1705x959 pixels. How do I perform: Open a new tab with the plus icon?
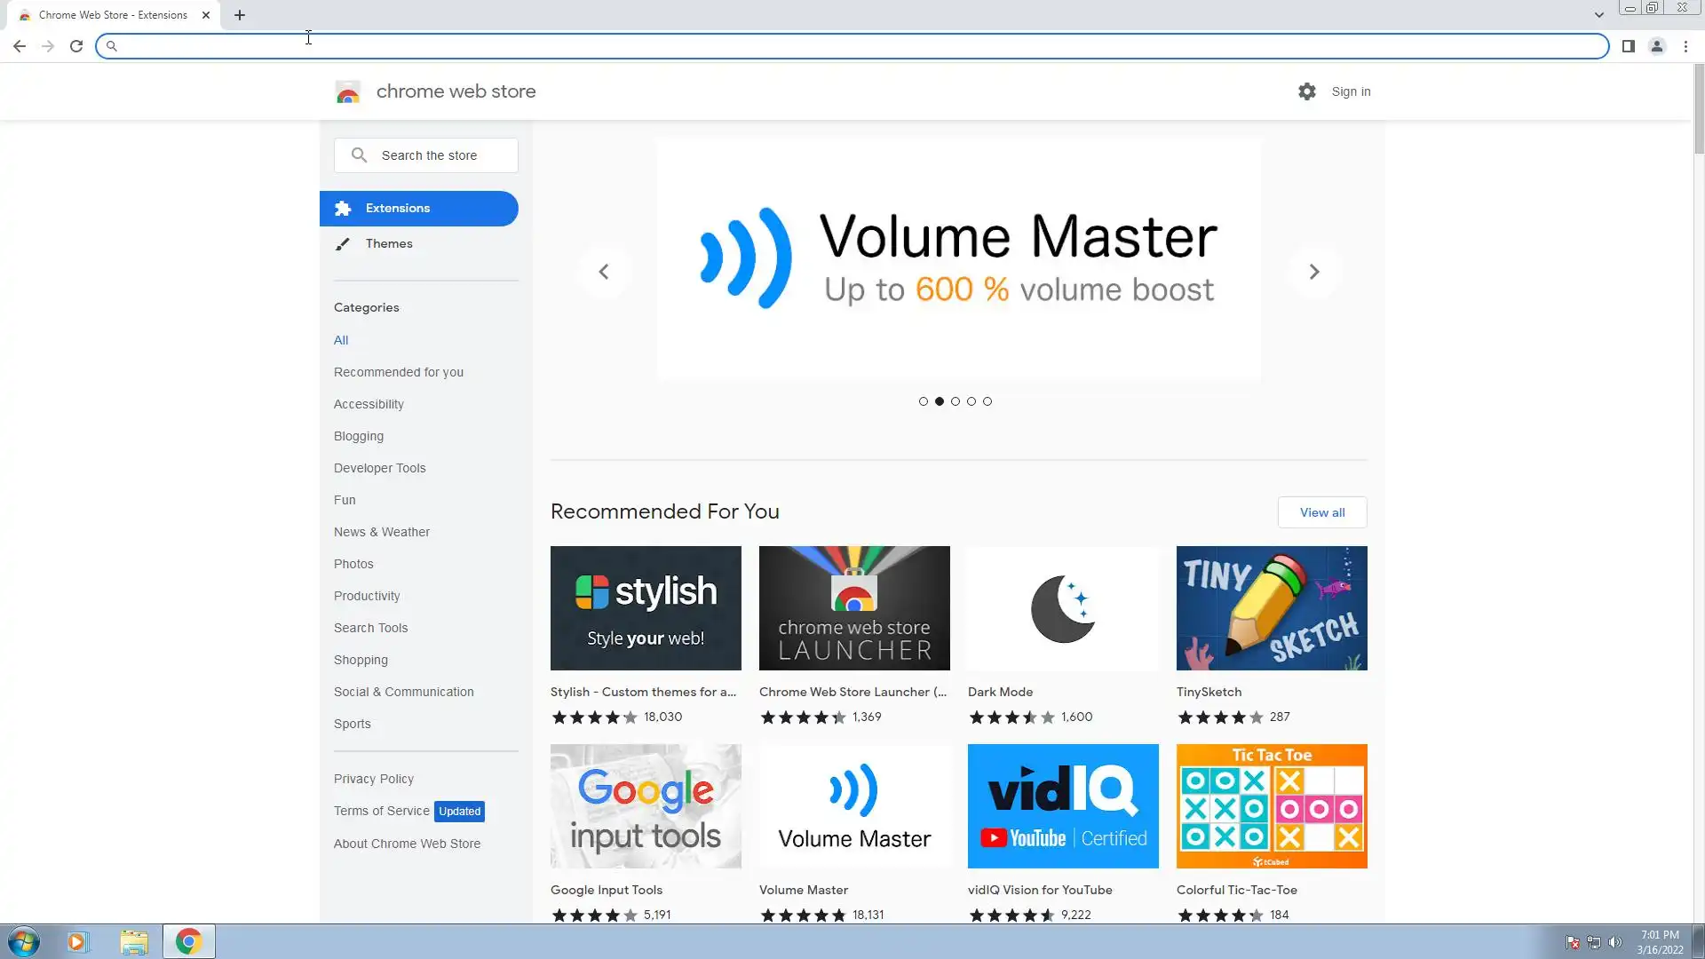coord(240,15)
